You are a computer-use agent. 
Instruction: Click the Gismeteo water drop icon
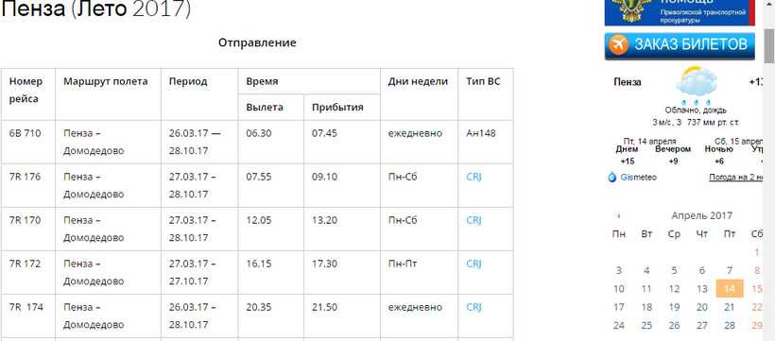(612, 177)
